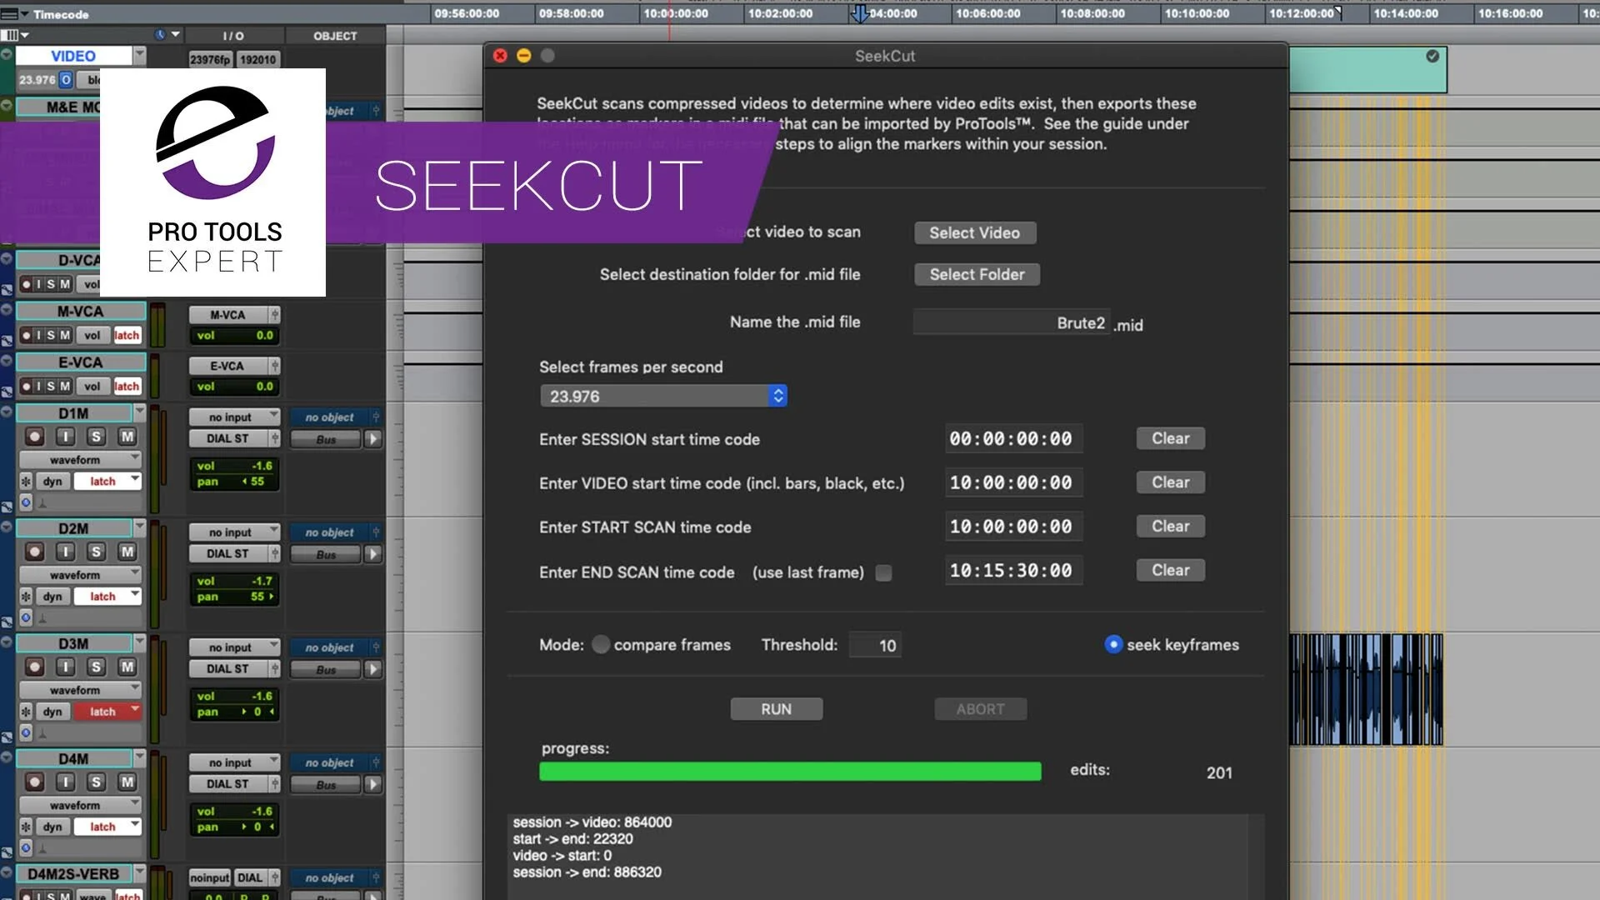Viewport: 1600px width, 900px height.
Task: Click the OBJECT column header
Action: coord(335,36)
